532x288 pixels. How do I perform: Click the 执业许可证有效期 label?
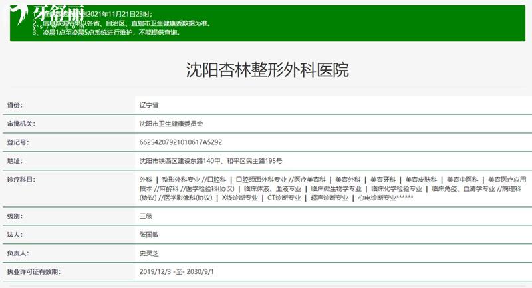[x=34, y=272]
